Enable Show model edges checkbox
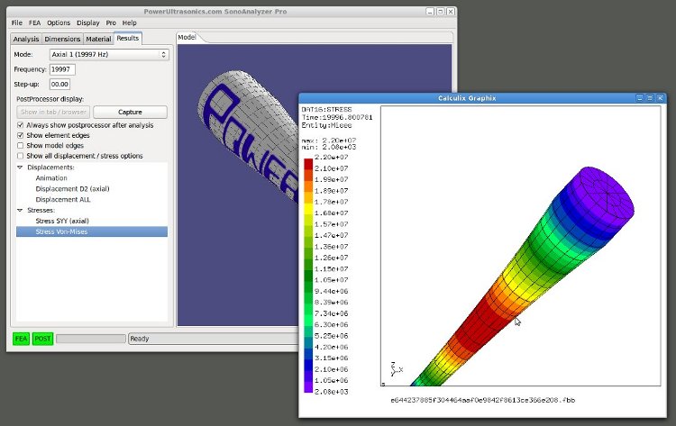 click(x=20, y=146)
